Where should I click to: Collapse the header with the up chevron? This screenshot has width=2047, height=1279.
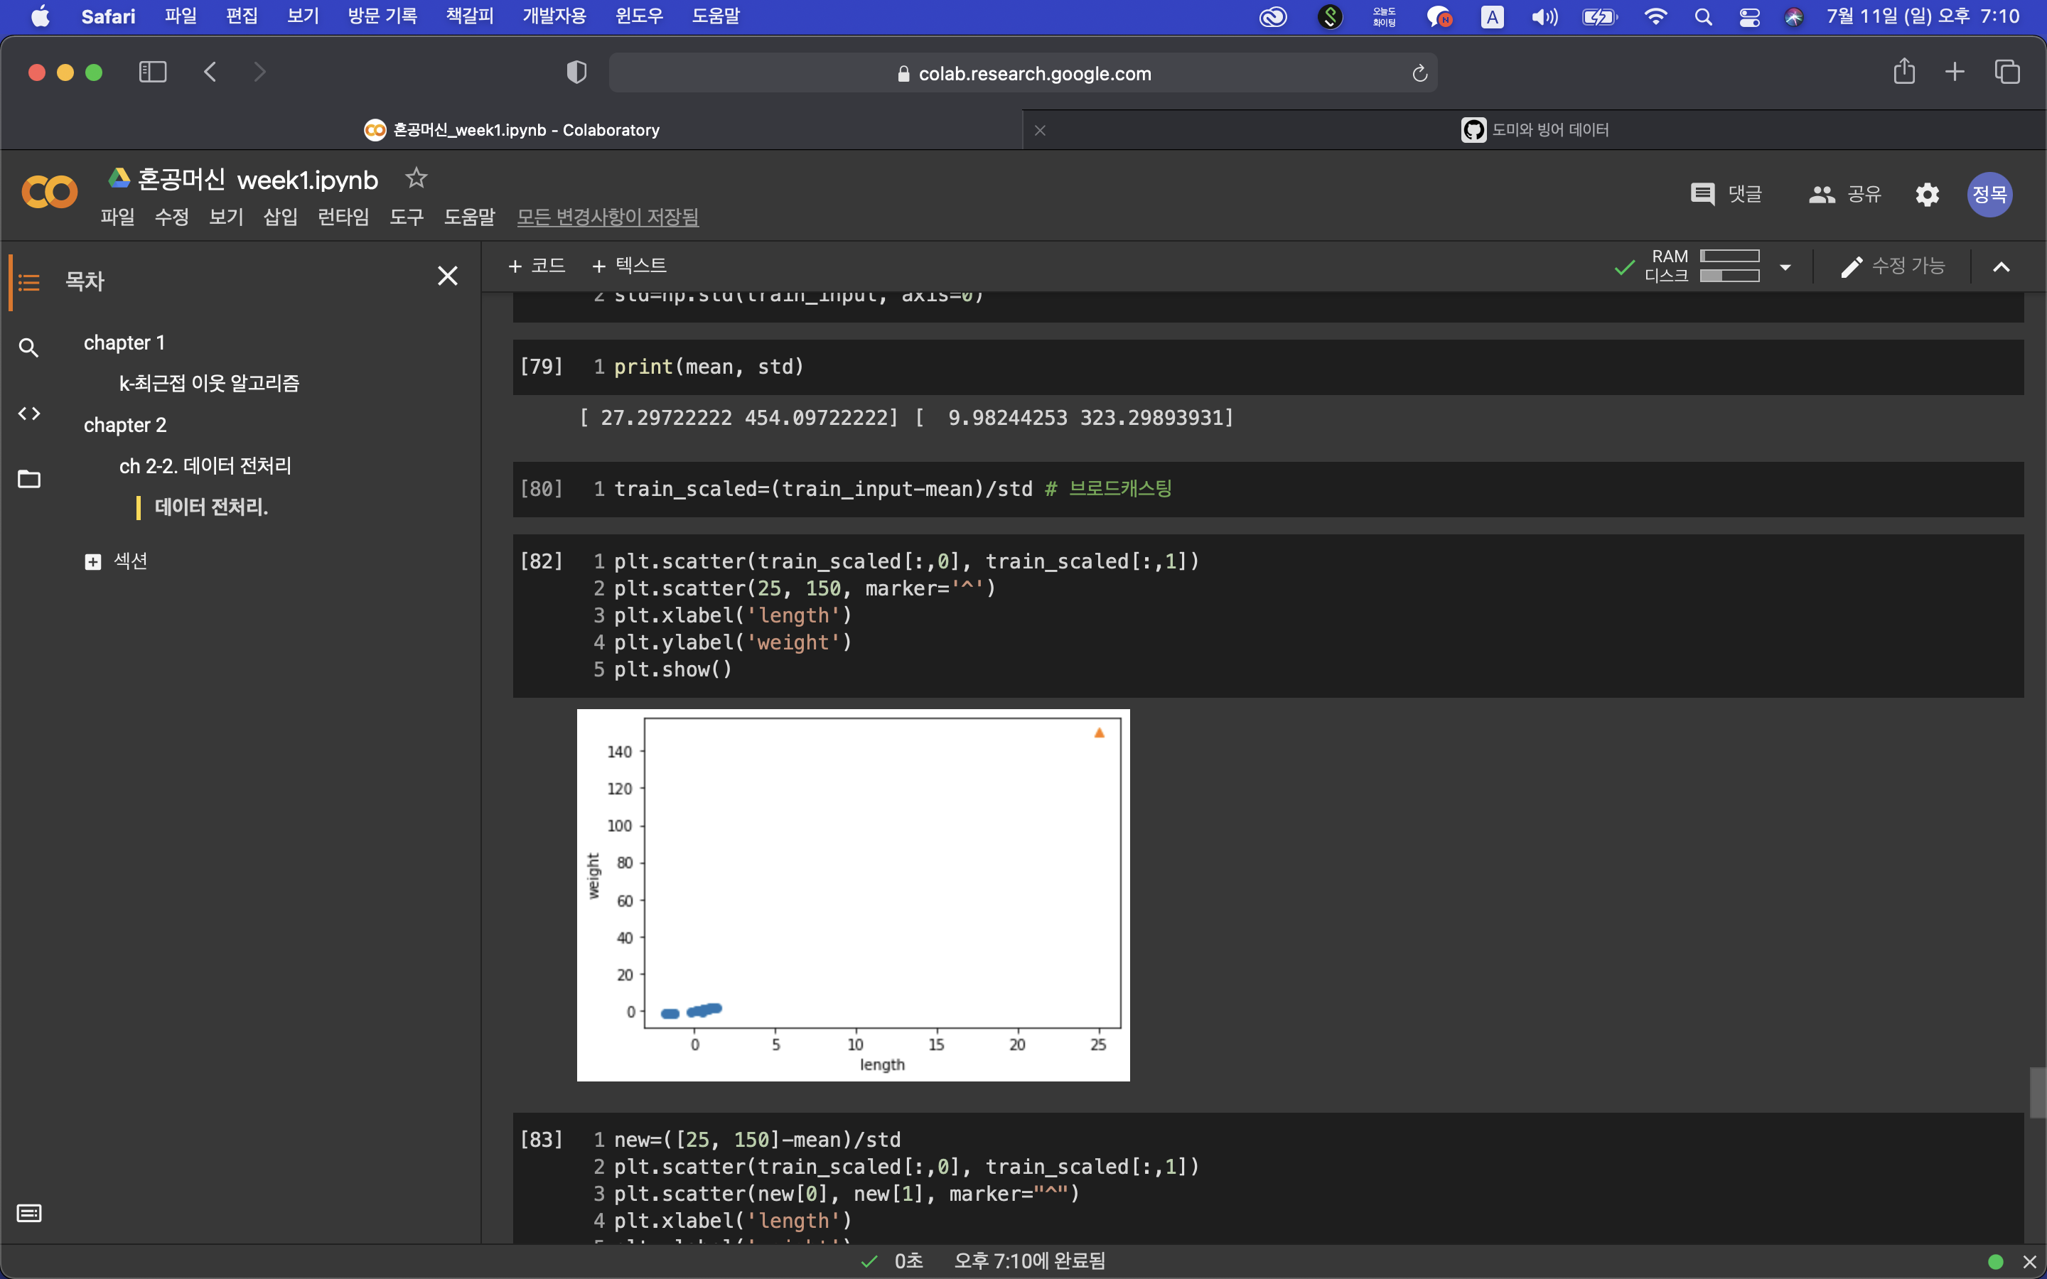[2001, 267]
